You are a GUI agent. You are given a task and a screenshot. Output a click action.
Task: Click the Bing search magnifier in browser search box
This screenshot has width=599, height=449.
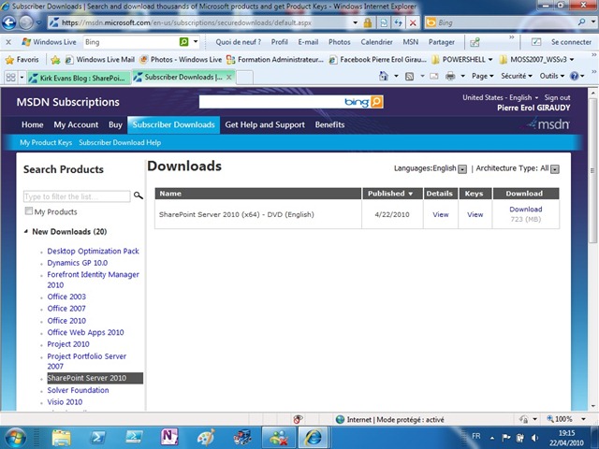coord(581,22)
